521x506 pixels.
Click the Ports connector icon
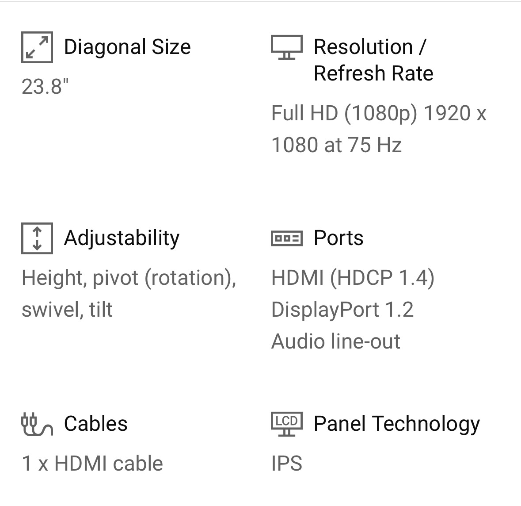pos(287,238)
